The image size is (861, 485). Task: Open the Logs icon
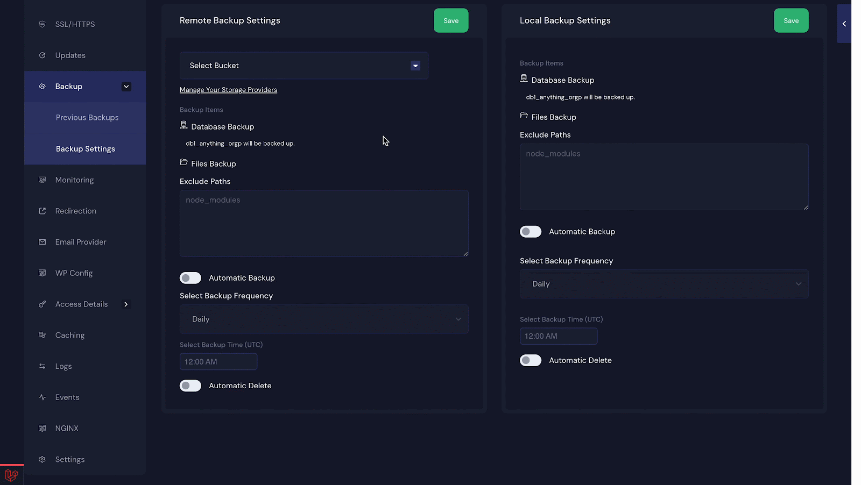(42, 366)
